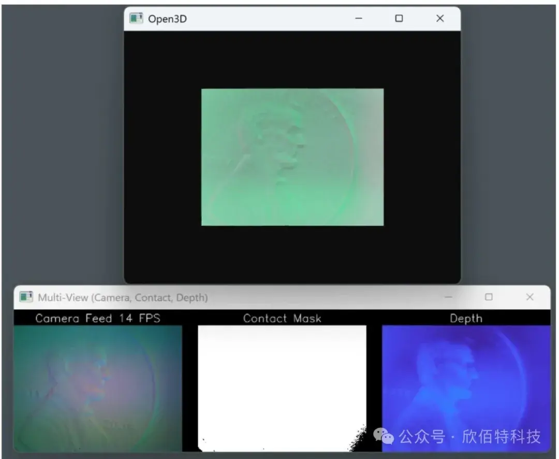Minimize the Open3D viewer window
This screenshot has width=559, height=459.
pyautogui.click(x=359, y=18)
